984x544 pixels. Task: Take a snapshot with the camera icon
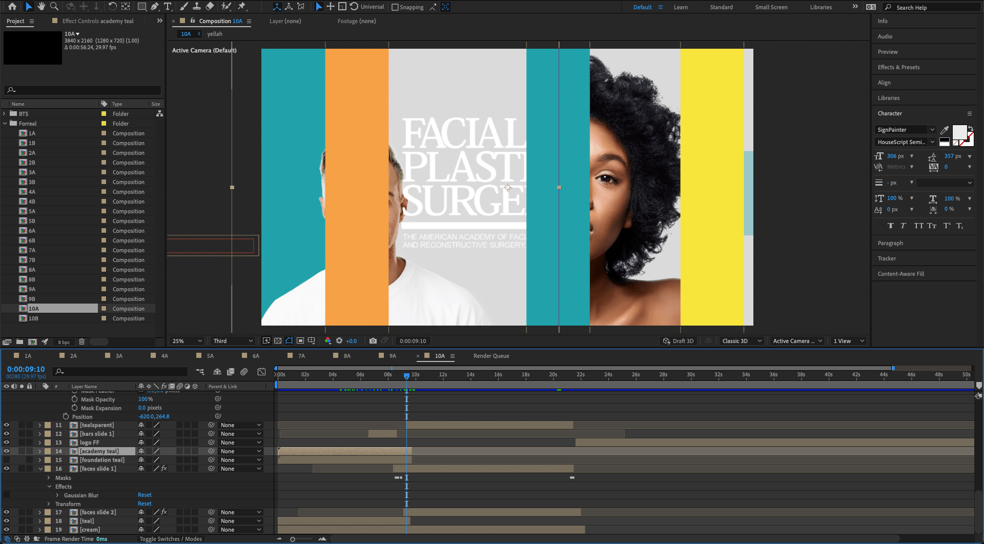373,341
